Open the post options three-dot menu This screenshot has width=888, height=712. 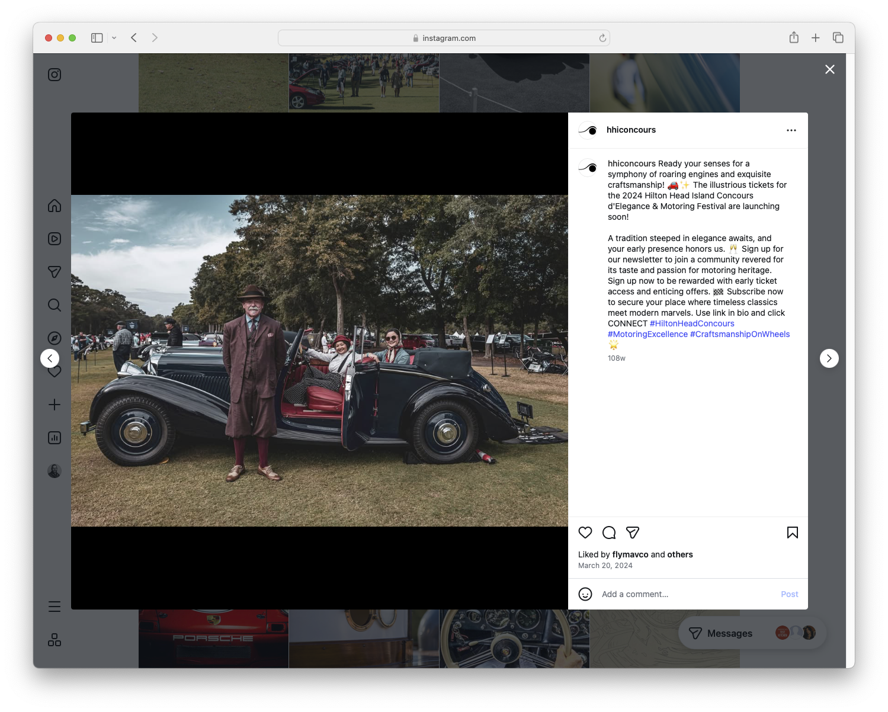click(x=791, y=130)
